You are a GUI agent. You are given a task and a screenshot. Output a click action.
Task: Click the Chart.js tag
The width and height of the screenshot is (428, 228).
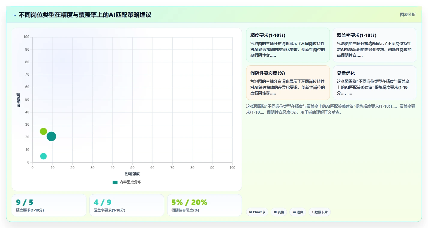tap(257, 212)
